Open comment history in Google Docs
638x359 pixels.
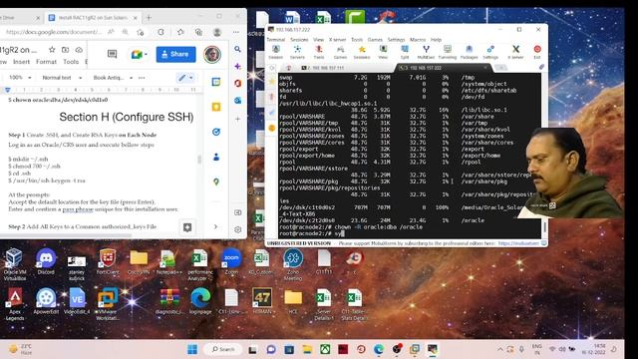[113, 54]
